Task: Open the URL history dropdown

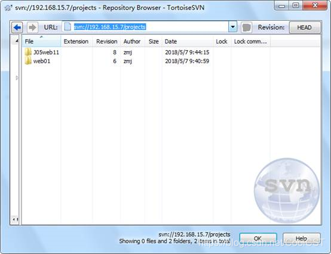Action: [232, 27]
